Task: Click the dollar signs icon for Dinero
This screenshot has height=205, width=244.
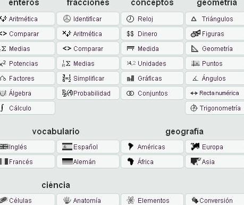Action: pyautogui.click(x=130, y=33)
